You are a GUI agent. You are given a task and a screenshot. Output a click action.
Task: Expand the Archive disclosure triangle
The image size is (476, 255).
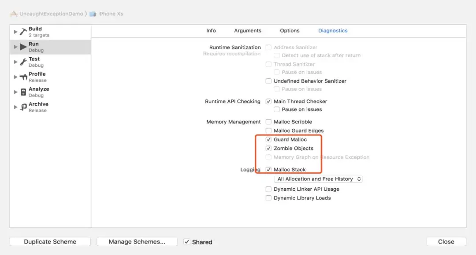tap(16, 107)
